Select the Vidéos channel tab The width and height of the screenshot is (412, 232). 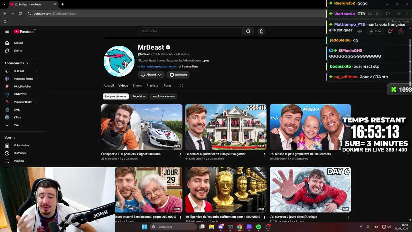pos(123,86)
